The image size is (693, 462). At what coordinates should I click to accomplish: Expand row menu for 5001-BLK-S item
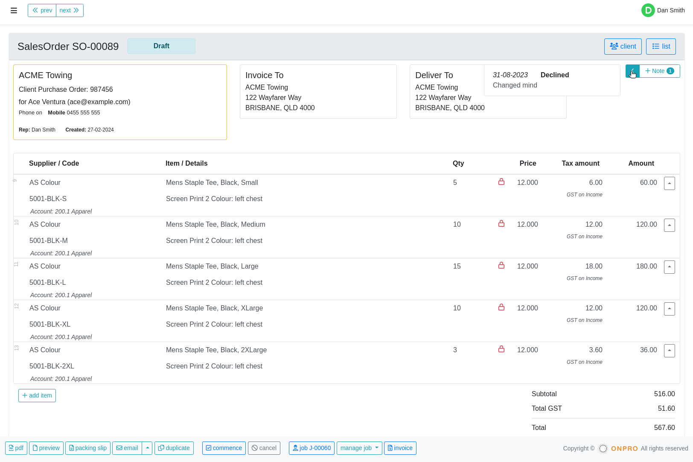coord(670,183)
